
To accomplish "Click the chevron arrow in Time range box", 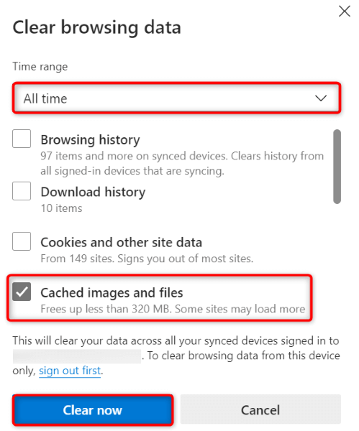I will pos(321,98).
